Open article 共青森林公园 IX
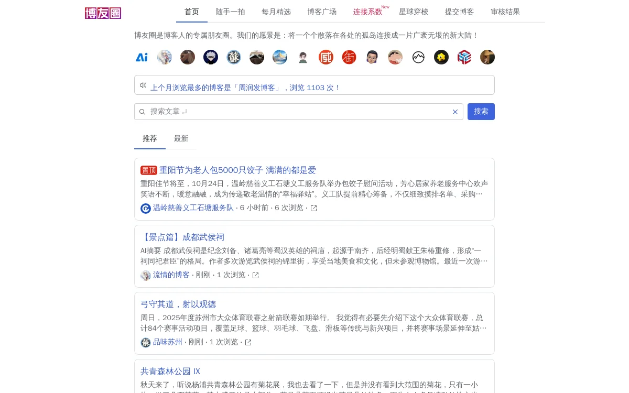The width and height of the screenshot is (629, 393). pyautogui.click(x=170, y=371)
